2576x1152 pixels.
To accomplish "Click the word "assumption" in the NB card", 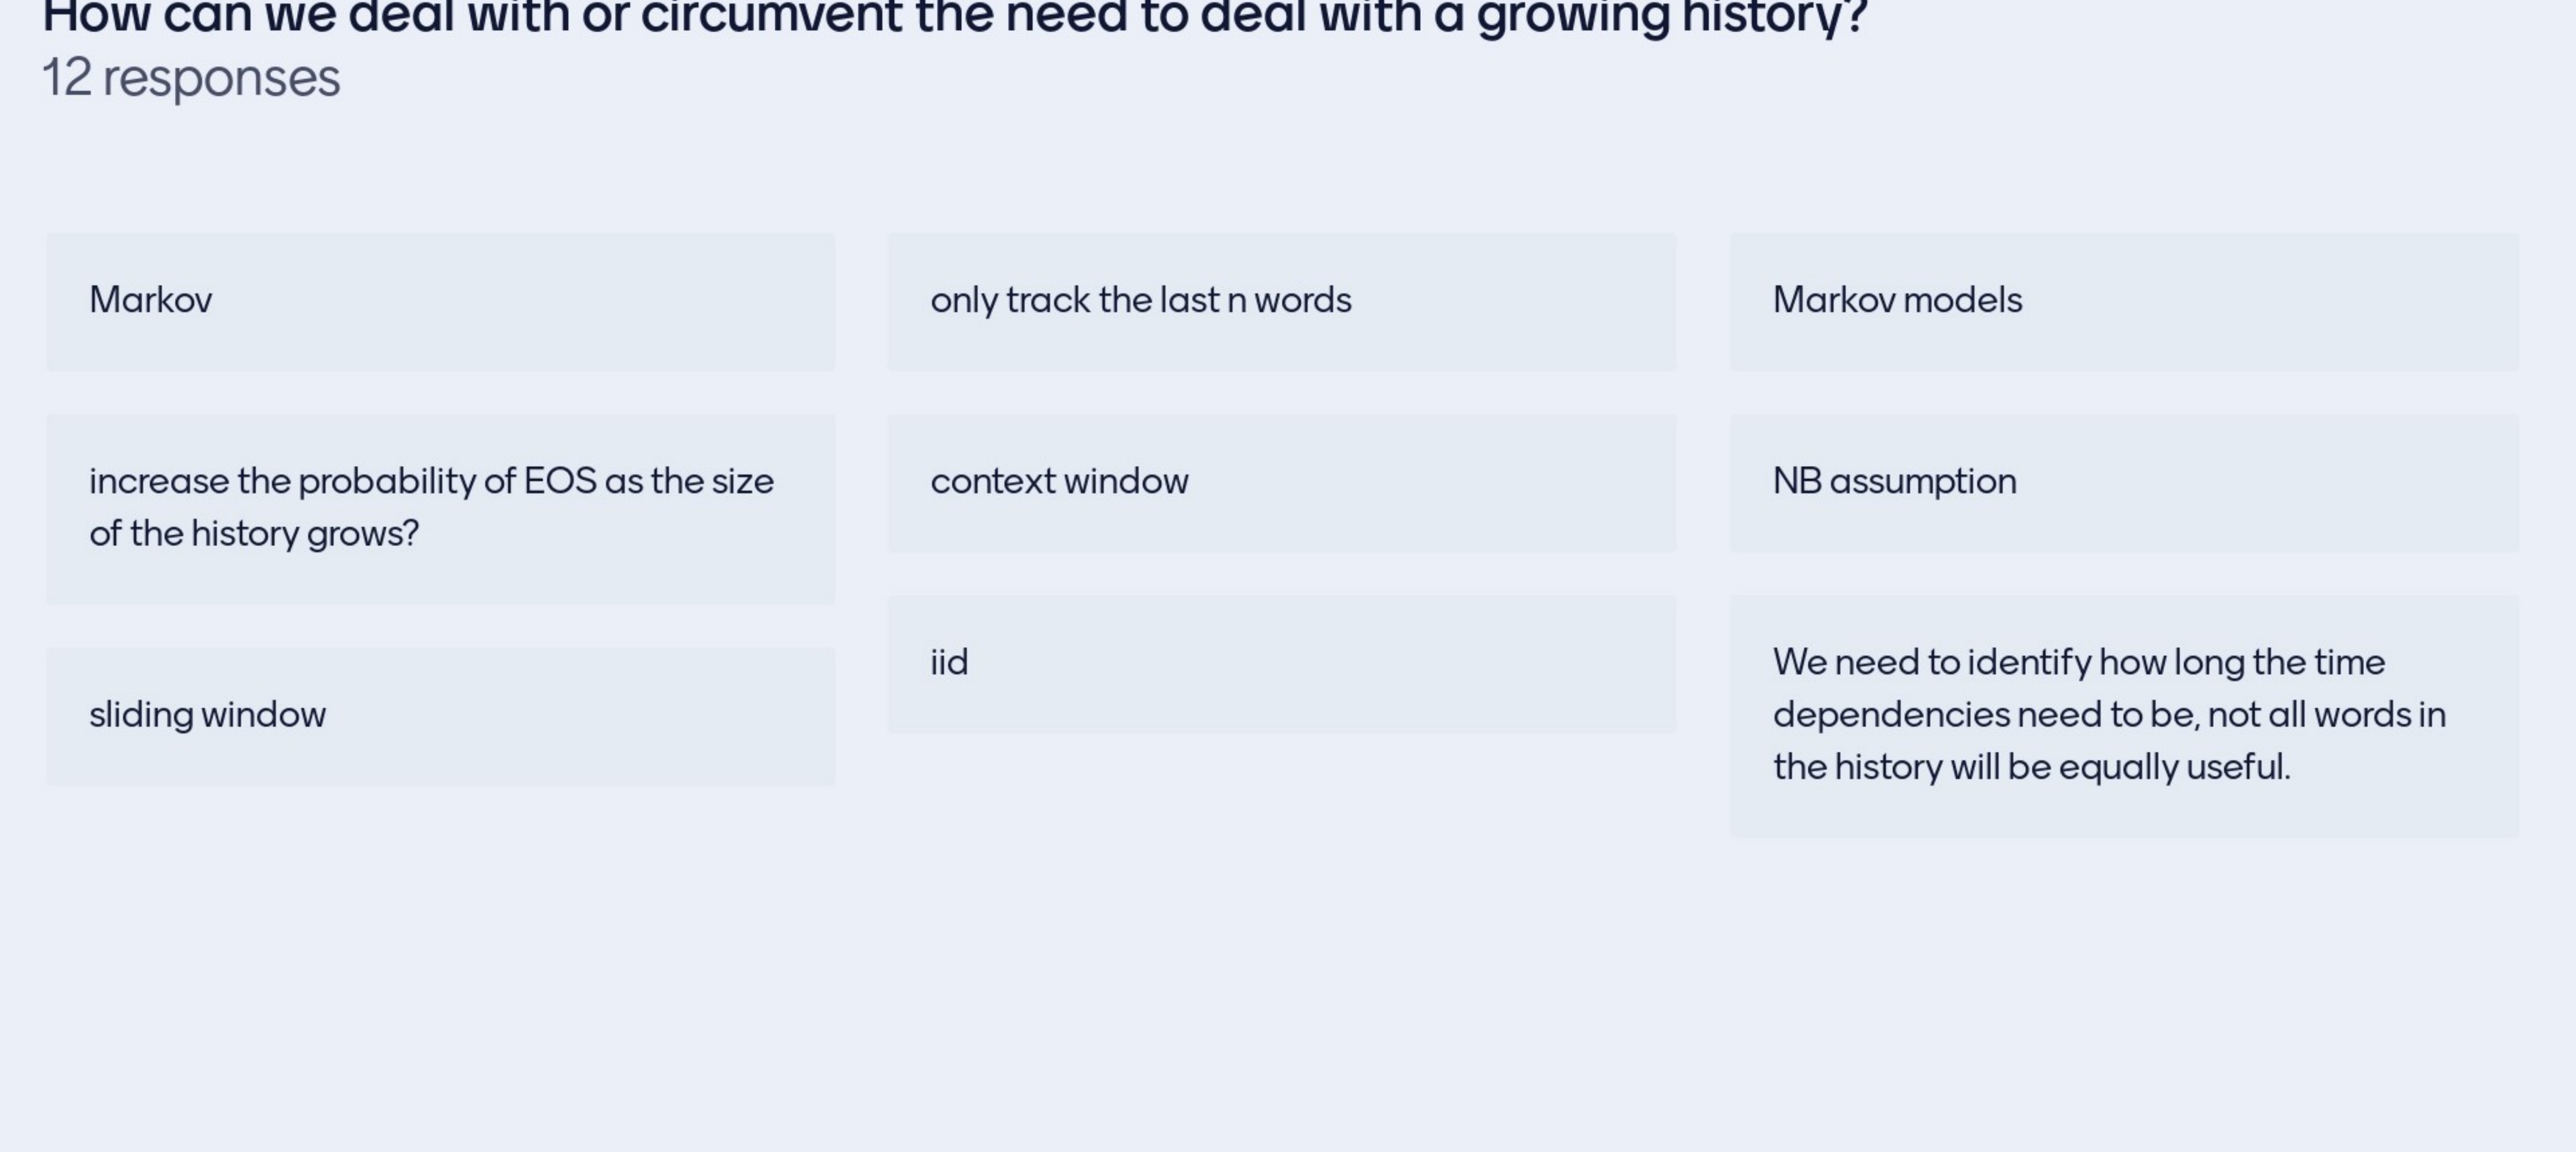I will [x=1922, y=482].
